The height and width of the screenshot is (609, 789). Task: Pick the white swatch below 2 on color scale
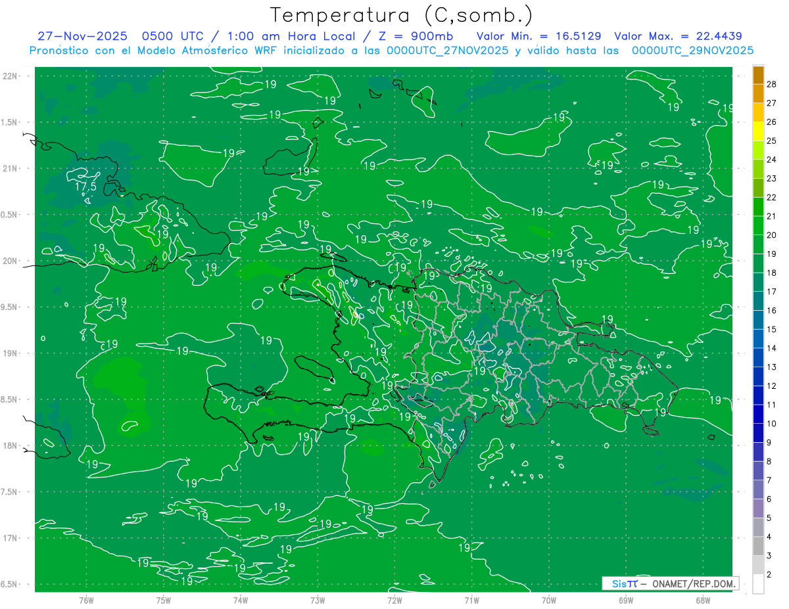pyautogui.click(x=758, y=584)
